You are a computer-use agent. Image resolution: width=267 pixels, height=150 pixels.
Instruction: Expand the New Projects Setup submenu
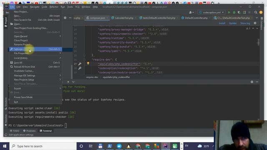click(x=35, y=80)
